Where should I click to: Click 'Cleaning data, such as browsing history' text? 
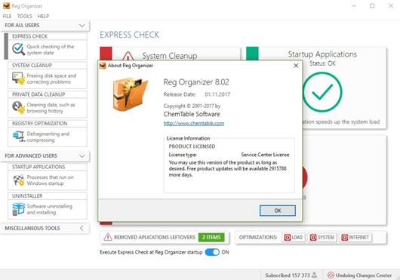(51, 108)
